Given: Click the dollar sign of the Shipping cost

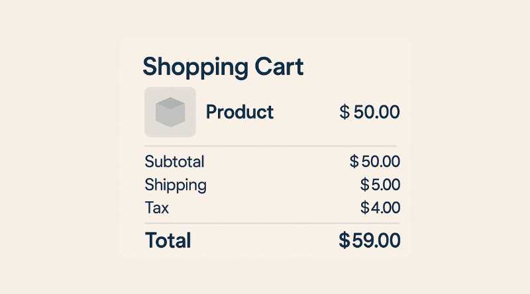Looking at the screenshot, I should tap(365, 184).
